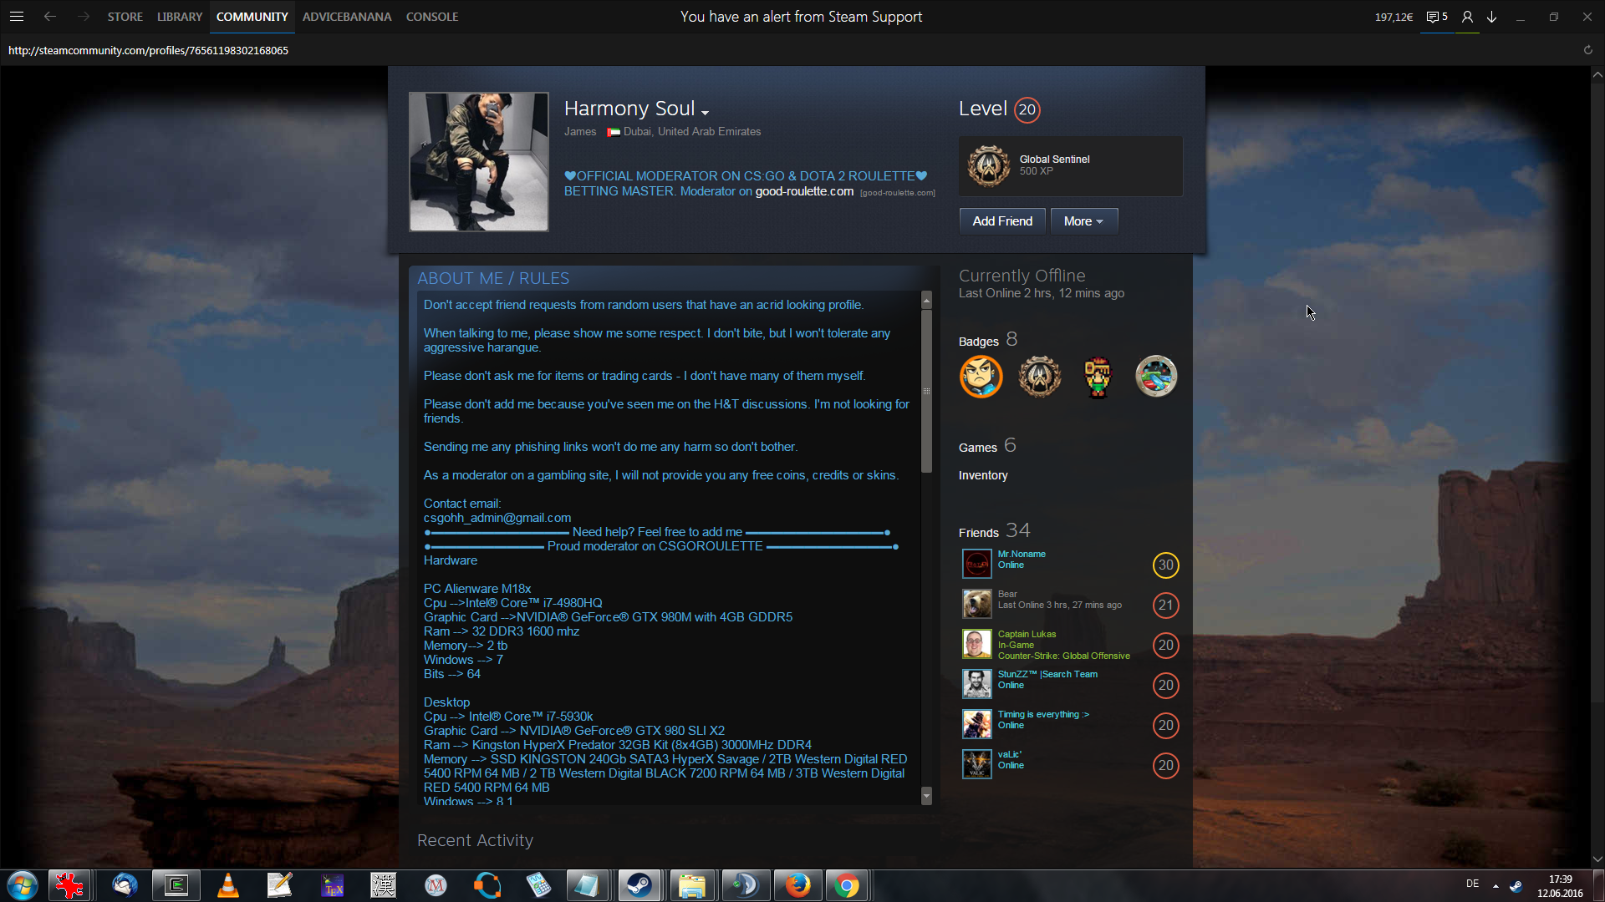Viewport: 1605px width, 902px height.
Task: Open the downloads arrow icon
Action: click(x=1491, y=17)
